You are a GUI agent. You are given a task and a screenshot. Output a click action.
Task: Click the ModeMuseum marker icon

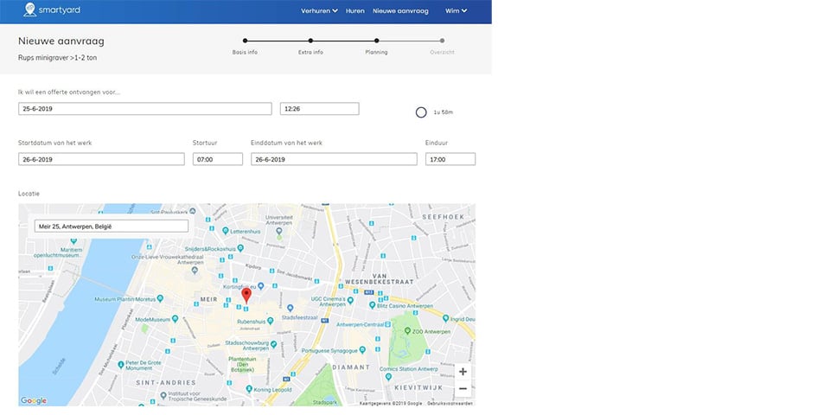click(176, 319)
